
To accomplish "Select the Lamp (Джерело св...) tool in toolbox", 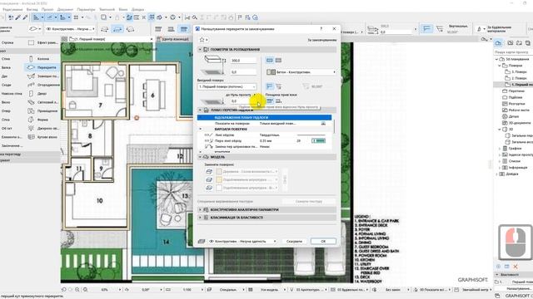I will click(42, 129).
